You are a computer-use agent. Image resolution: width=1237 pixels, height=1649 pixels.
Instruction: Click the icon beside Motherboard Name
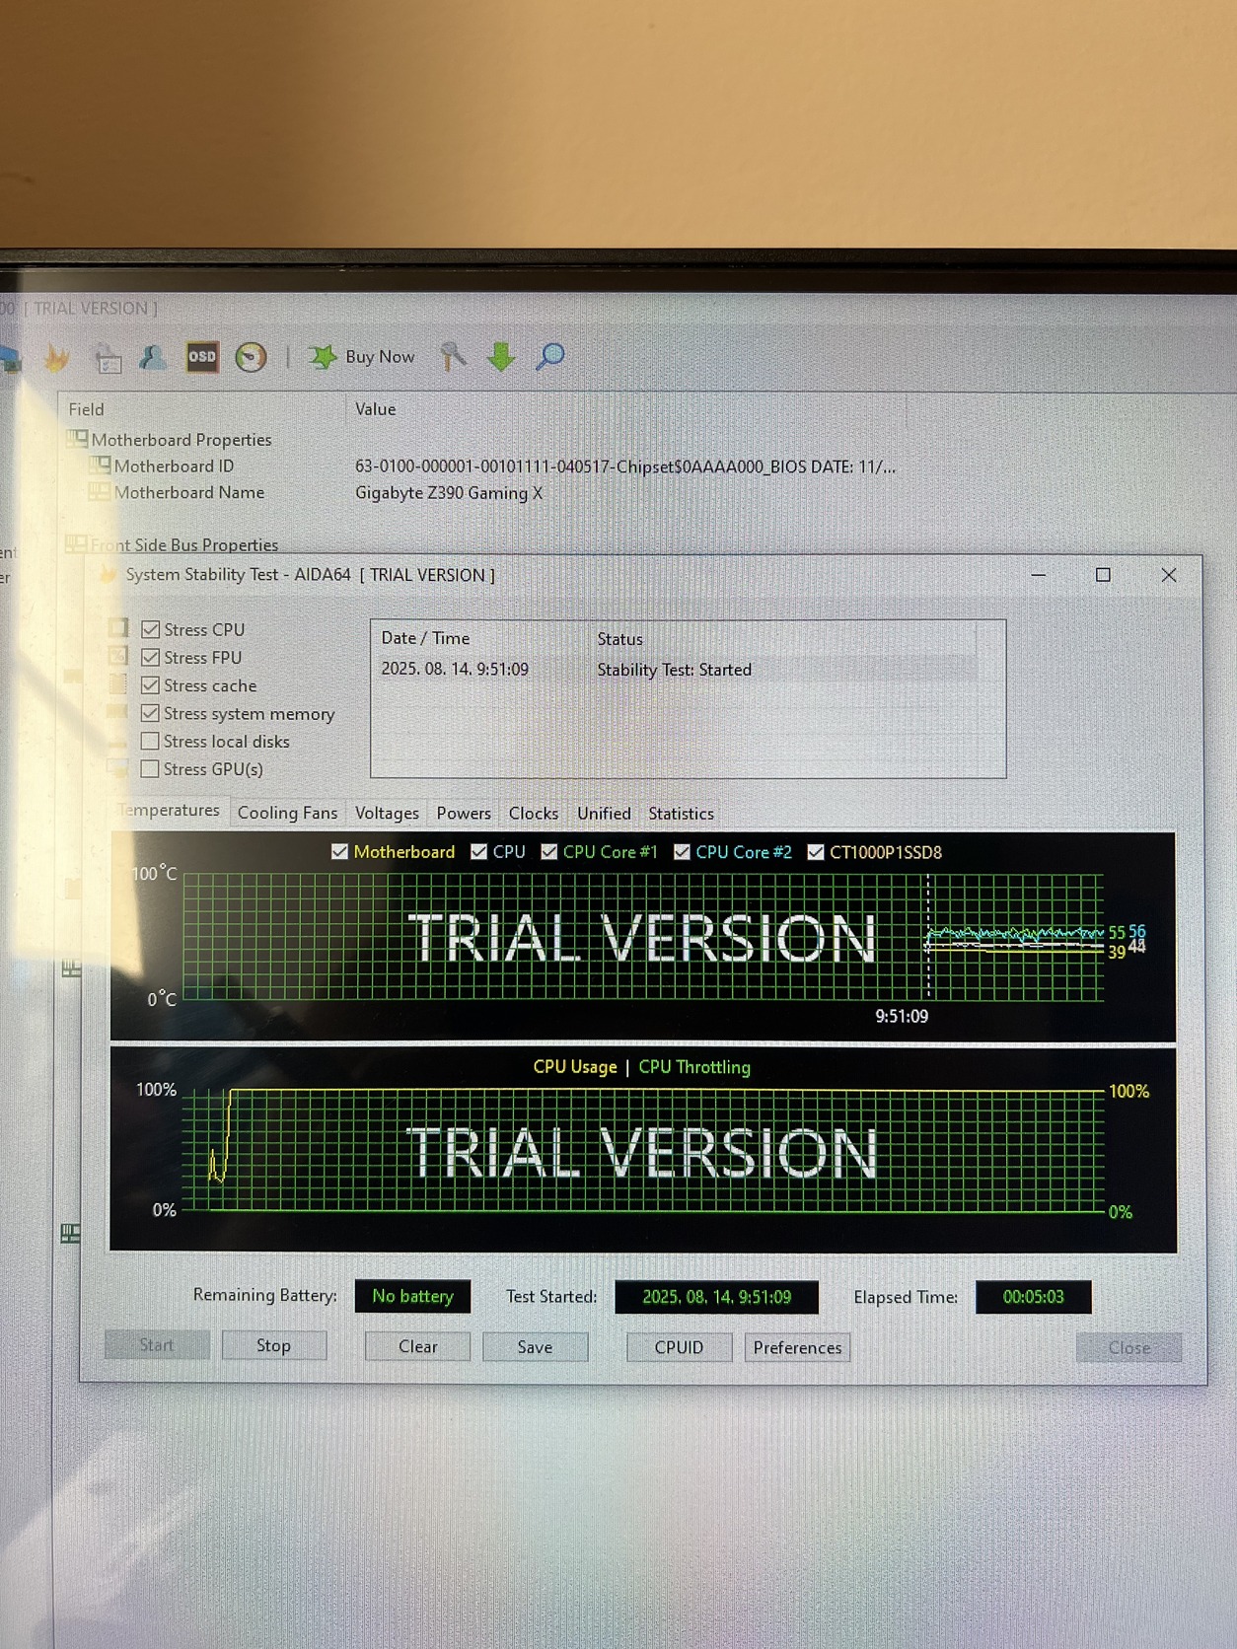click(x=100, y=491)
